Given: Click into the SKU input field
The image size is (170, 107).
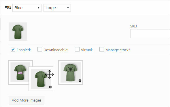Looking at the screenshot, I should tap(150, 34).
